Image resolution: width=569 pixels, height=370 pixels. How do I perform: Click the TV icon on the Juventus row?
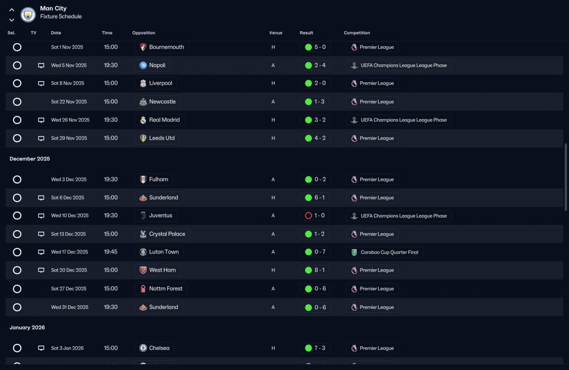point(41,215)
